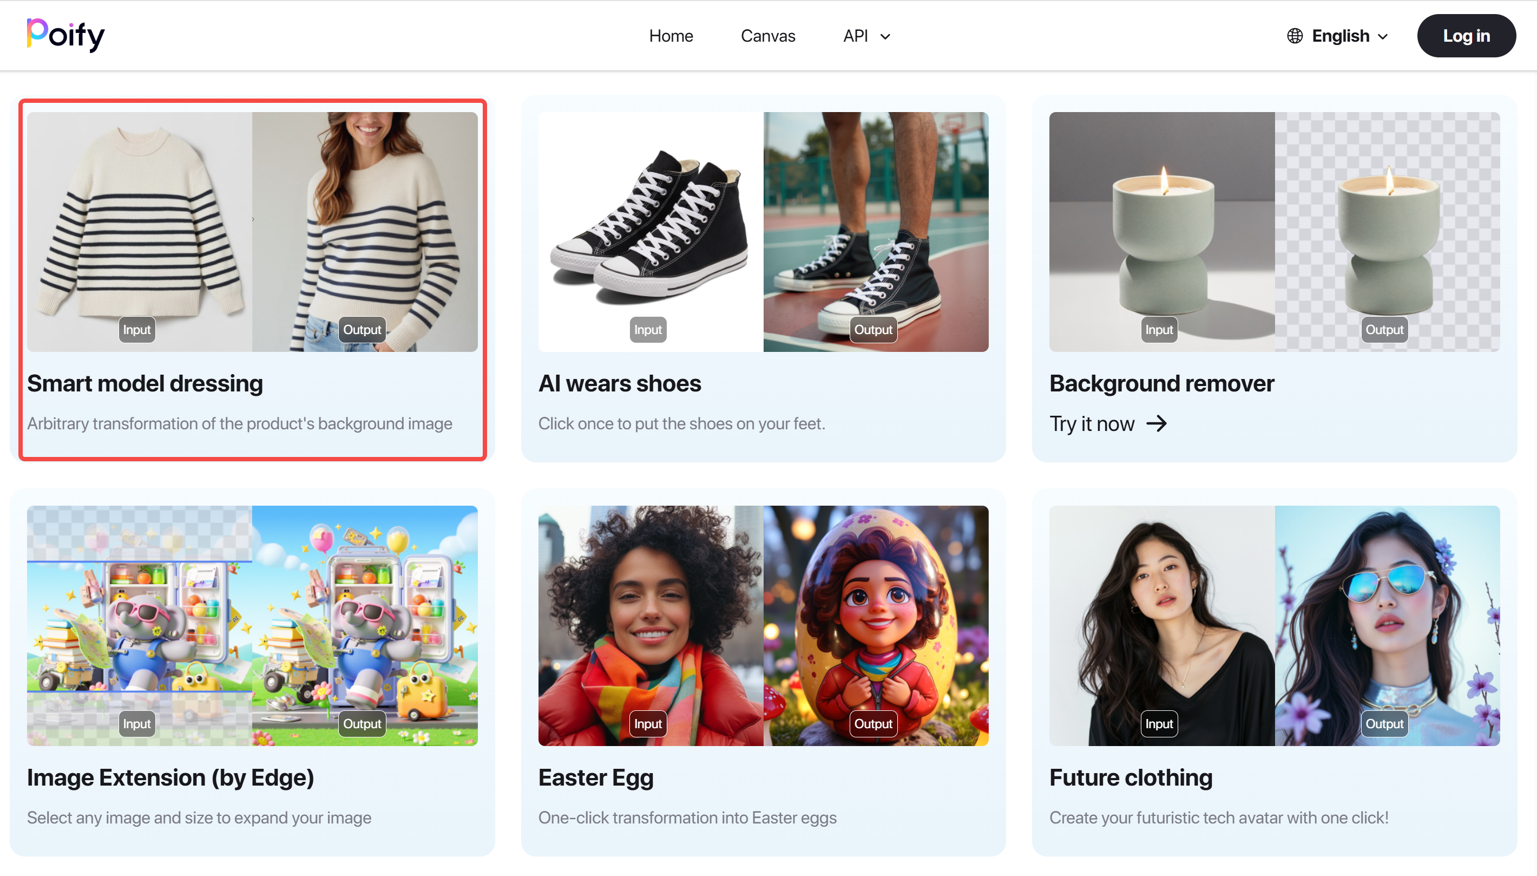Expand the API dropdown chevron
This screenshot has width=1537, height=876.
click(885, 37)
